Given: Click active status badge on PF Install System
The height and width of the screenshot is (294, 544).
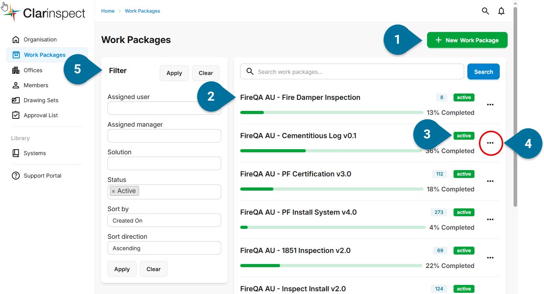Looking at the screenshot, I should pos(464,212).
